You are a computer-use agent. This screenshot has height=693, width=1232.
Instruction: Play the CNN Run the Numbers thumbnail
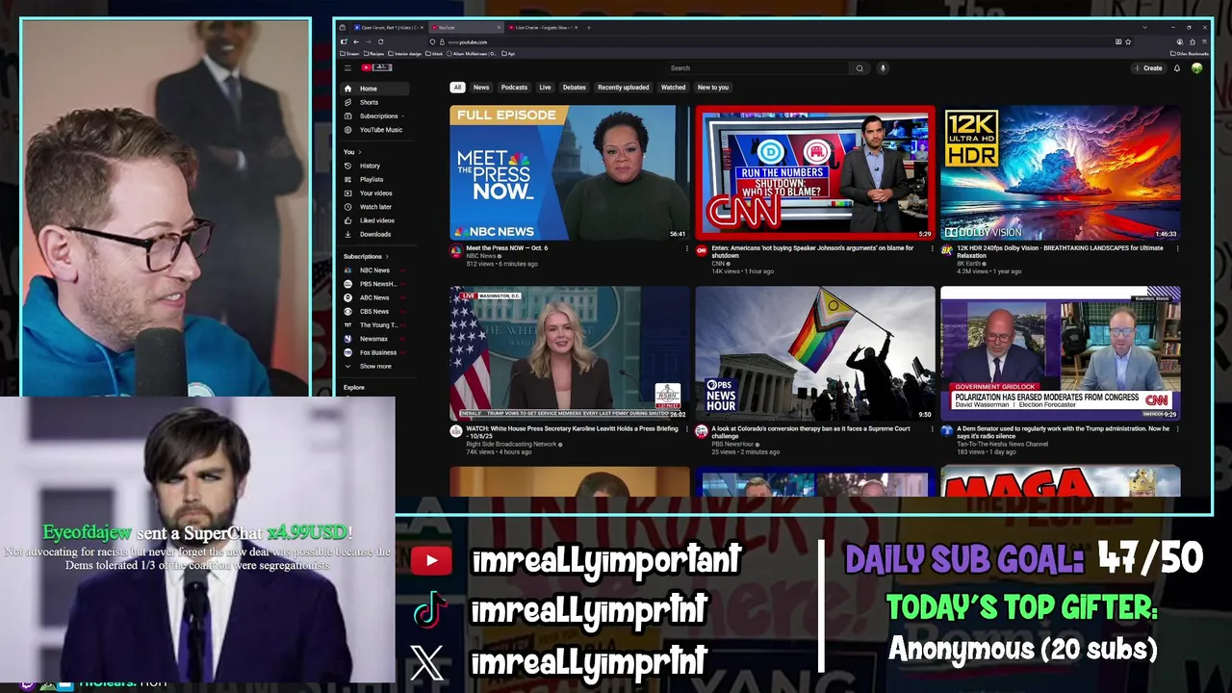(x=815, y=172)
